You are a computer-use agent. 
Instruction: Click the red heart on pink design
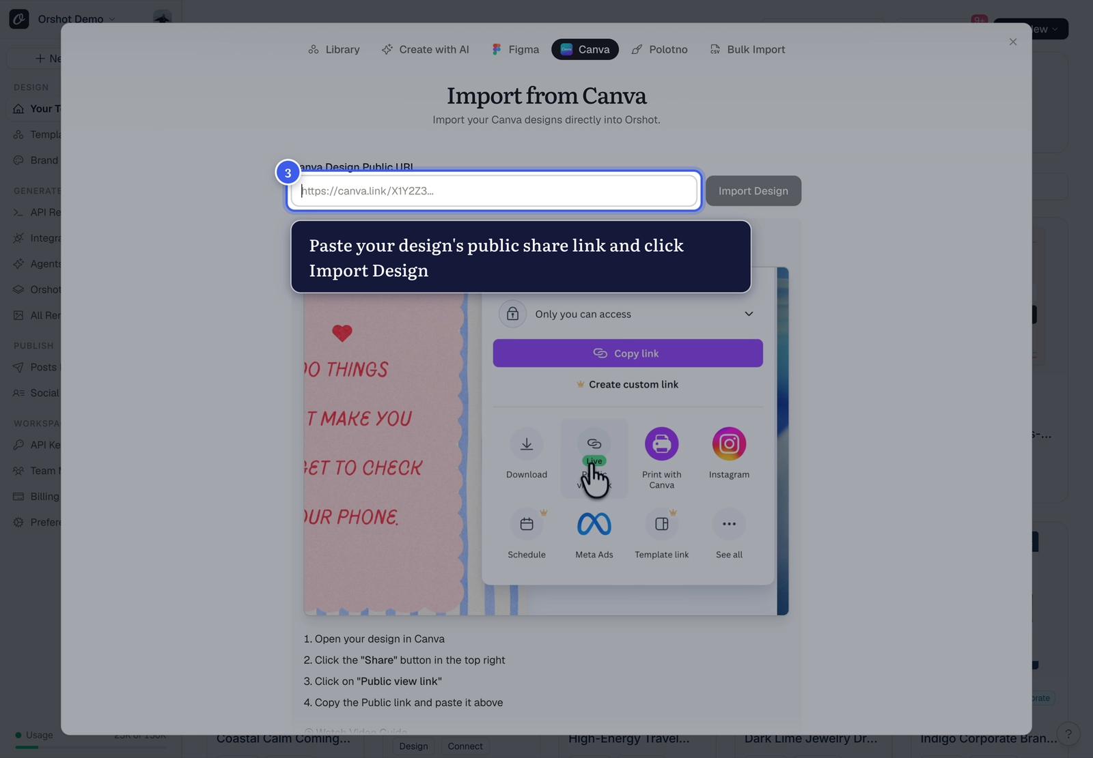(342, 333)
